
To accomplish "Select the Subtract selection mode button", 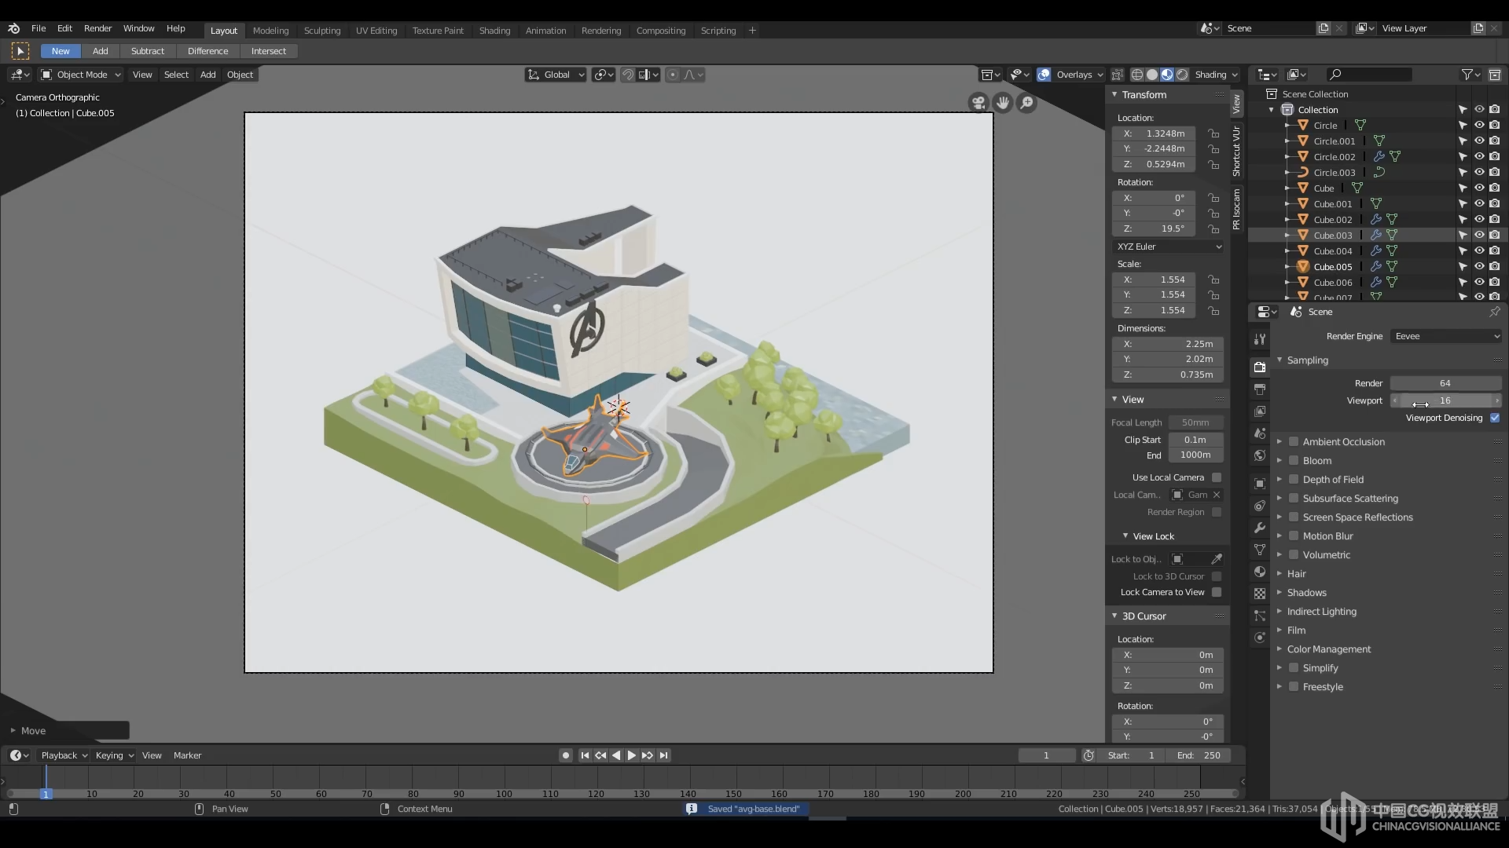I will (148, 51).
